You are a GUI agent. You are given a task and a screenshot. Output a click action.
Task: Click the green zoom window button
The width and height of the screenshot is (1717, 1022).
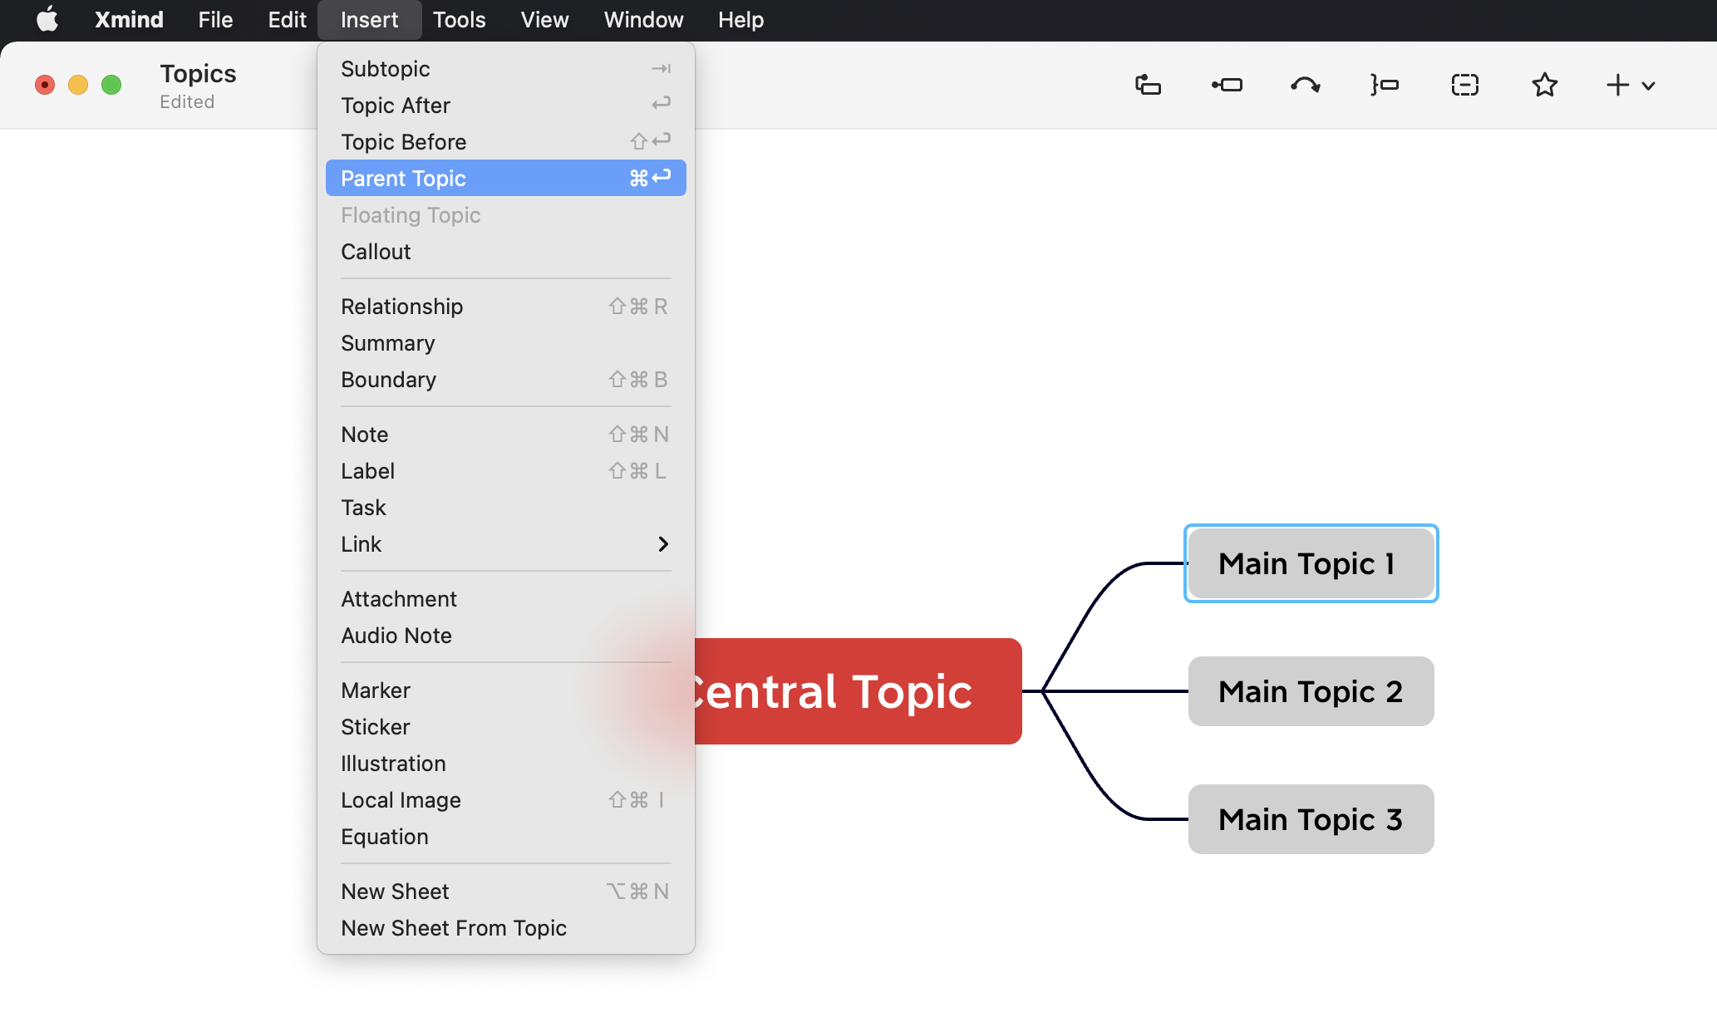111,85
